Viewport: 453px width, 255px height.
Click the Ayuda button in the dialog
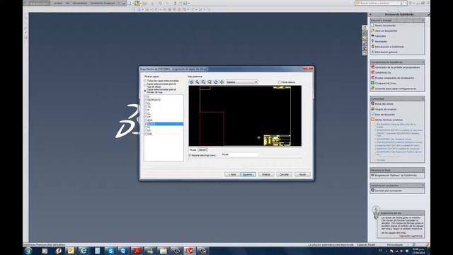[302, 174]
